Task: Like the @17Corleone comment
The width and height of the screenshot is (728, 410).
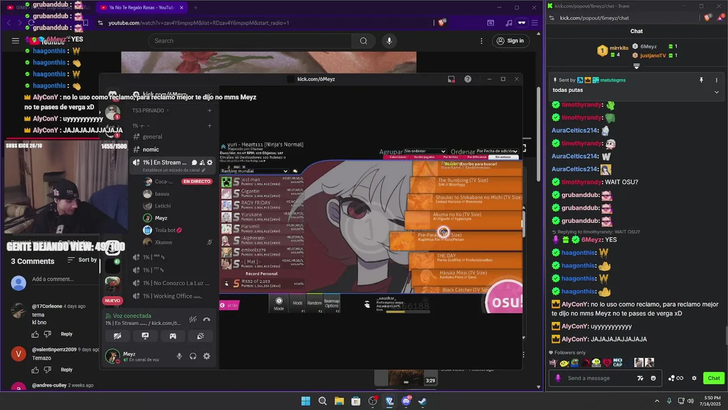Action: [35, 334]
